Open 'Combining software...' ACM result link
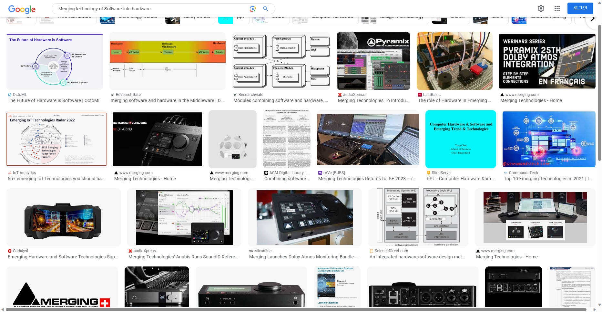 (287, 179)
